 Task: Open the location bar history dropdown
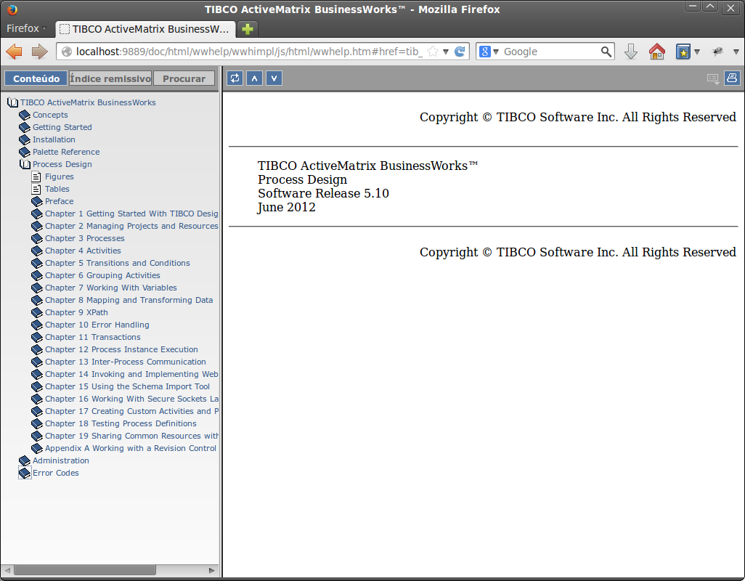pos(446,52)
